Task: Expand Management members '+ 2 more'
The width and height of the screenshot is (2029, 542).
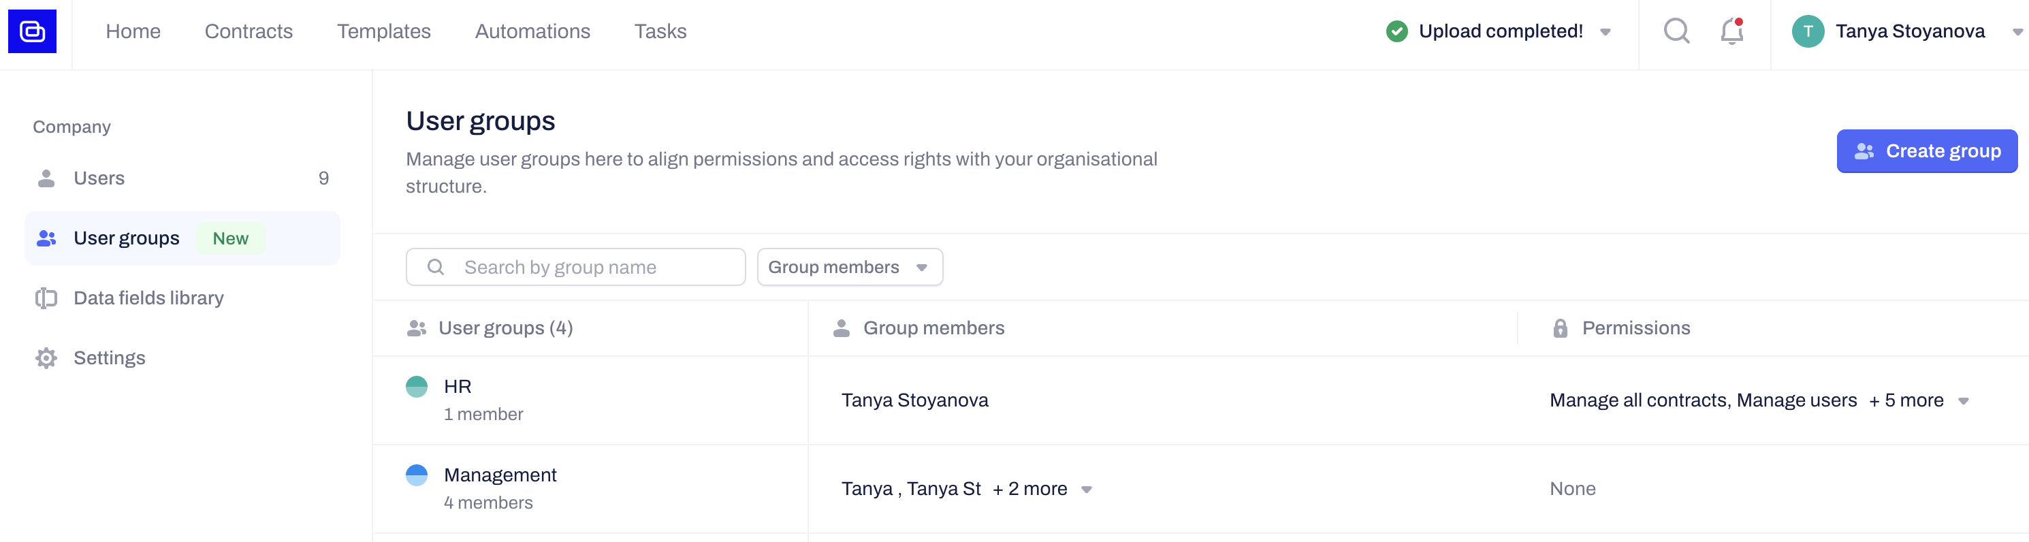Action: [x=1040, y=489]
